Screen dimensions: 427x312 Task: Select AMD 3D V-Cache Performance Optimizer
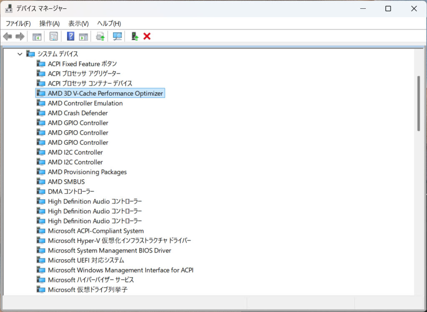pyautogui.click(x=105, y=93)
